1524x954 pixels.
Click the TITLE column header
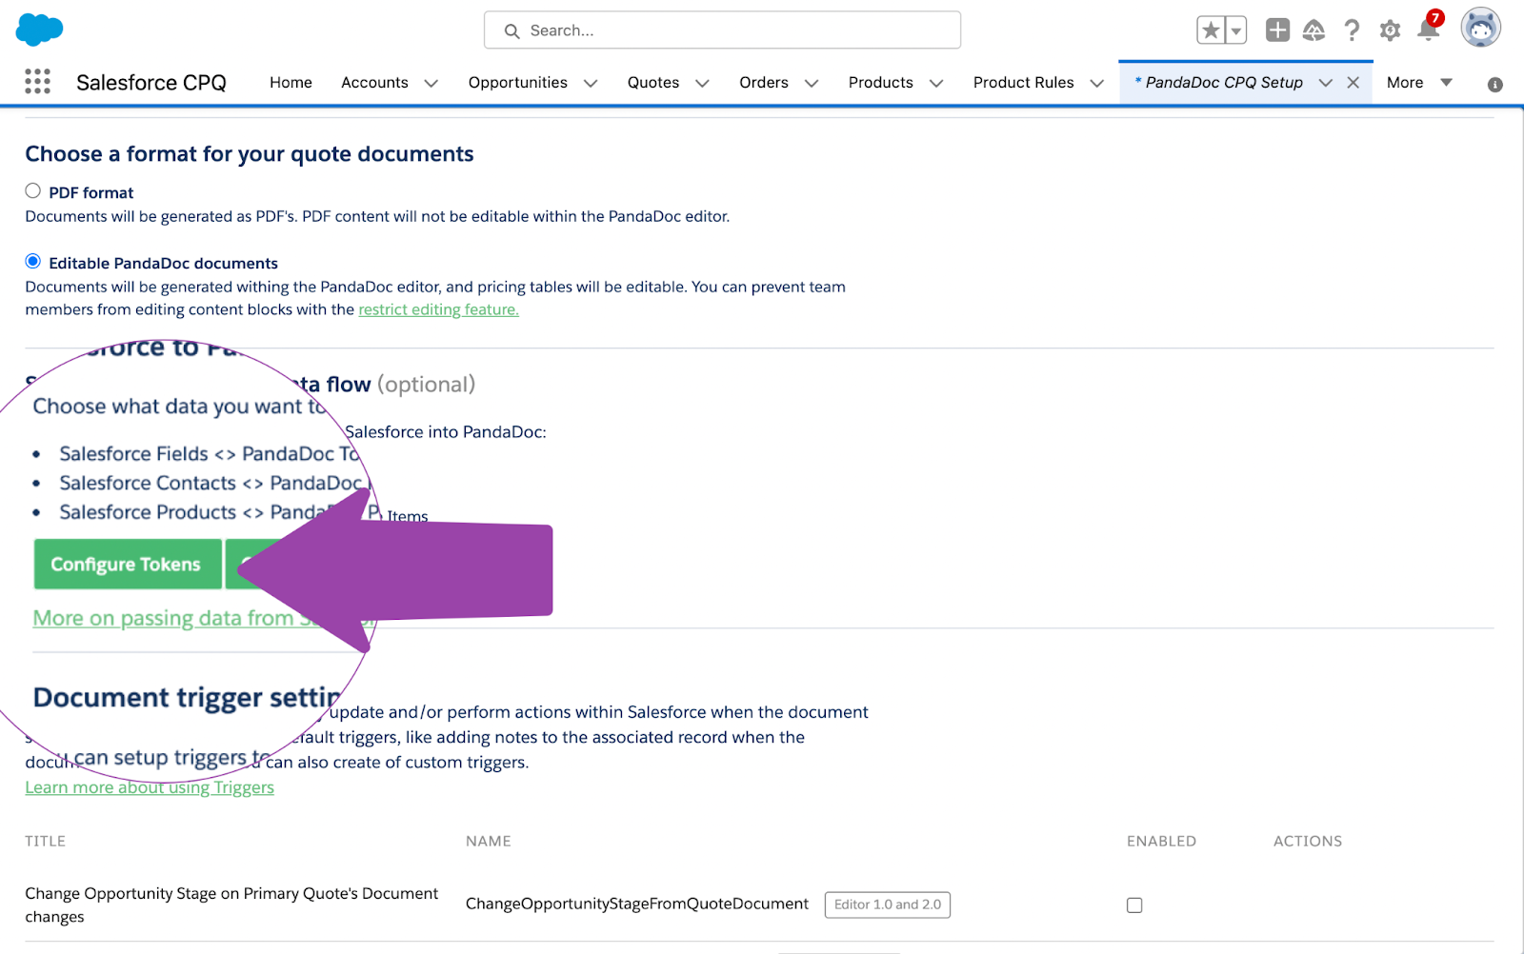point(46,842)
